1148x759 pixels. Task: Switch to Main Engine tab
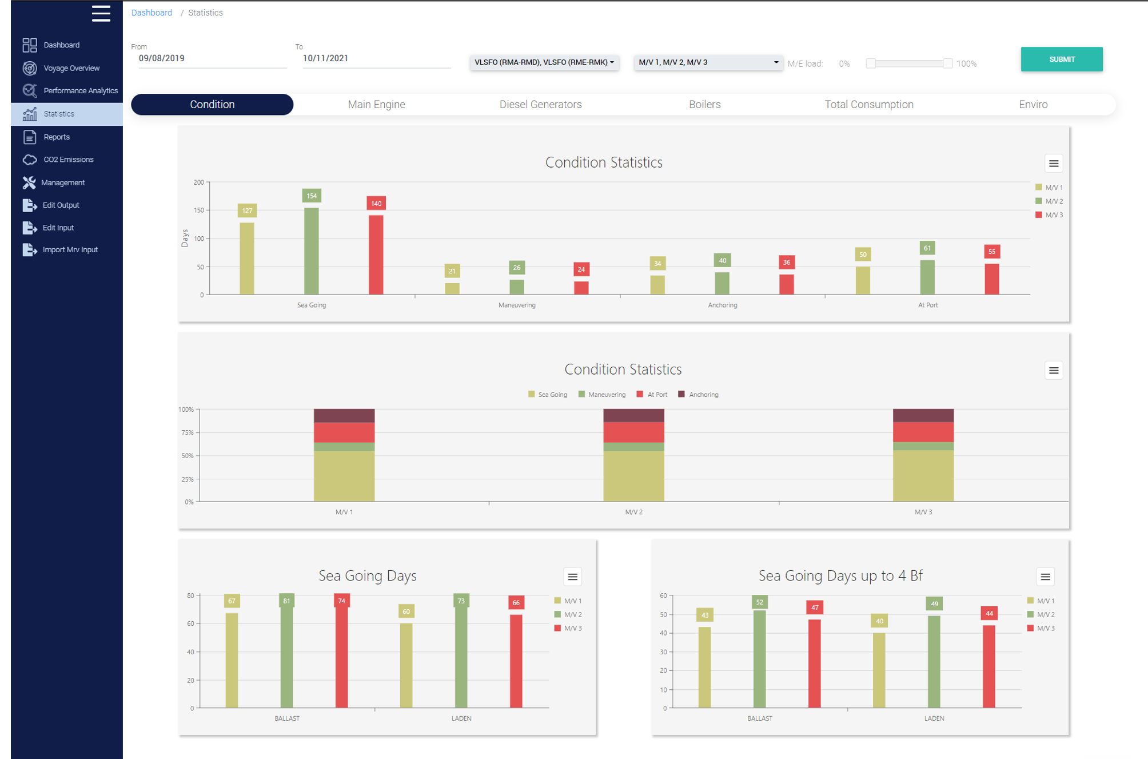376,105
